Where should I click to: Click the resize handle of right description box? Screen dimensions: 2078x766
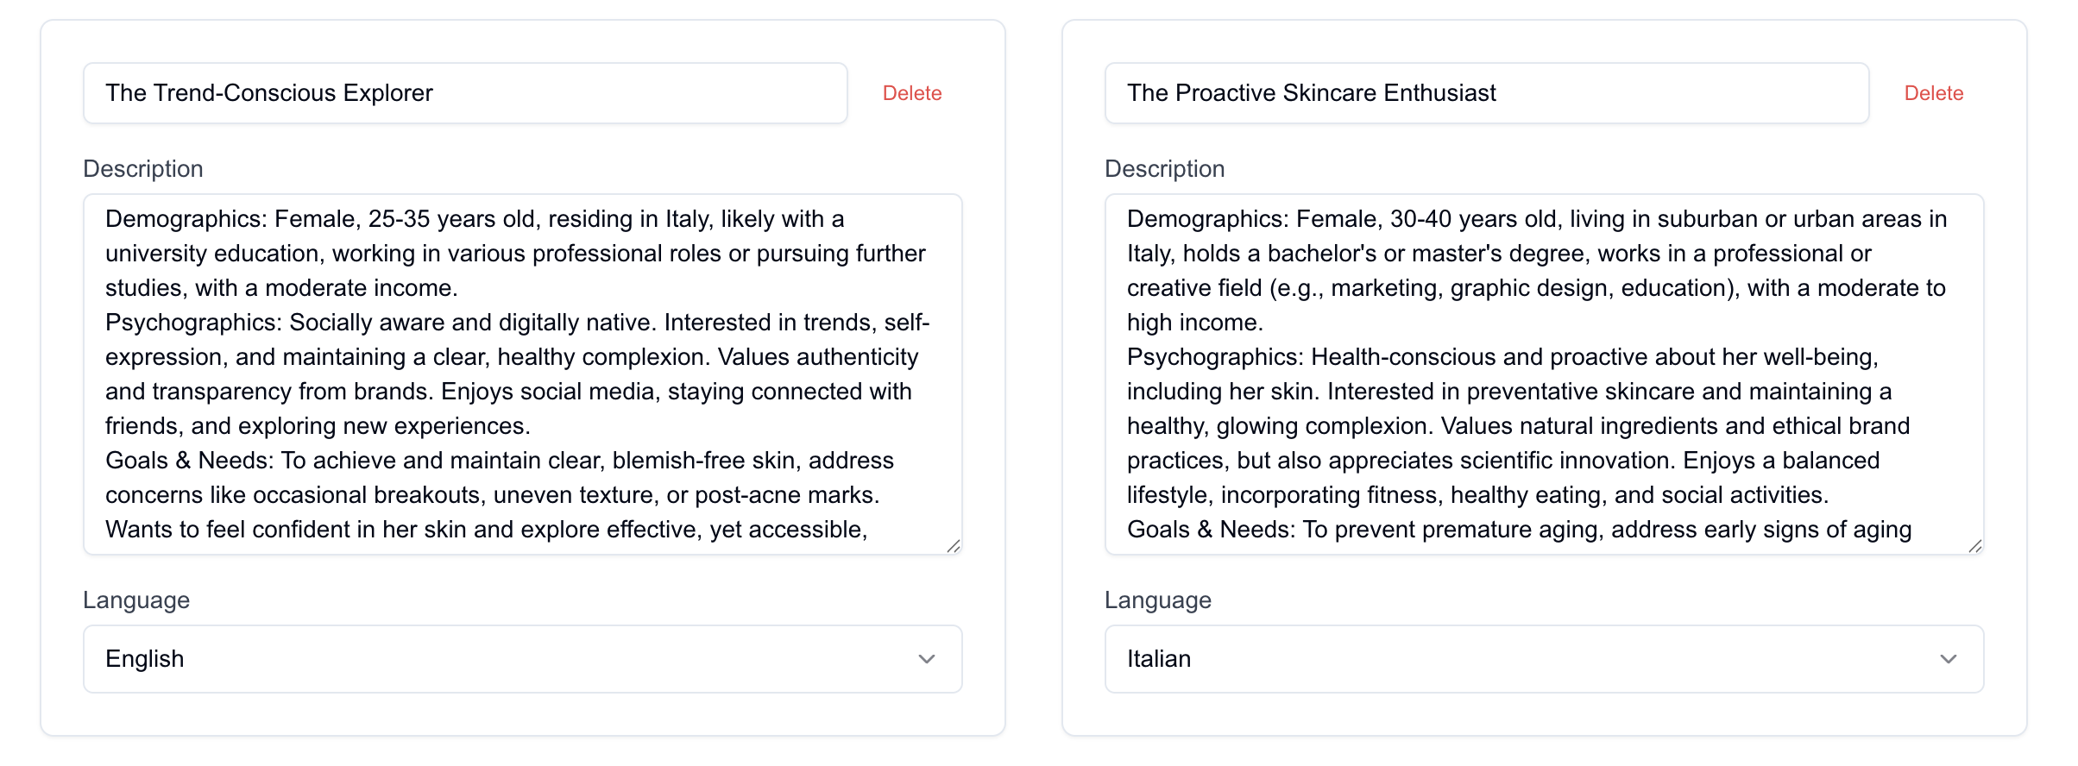[1977, 544]
